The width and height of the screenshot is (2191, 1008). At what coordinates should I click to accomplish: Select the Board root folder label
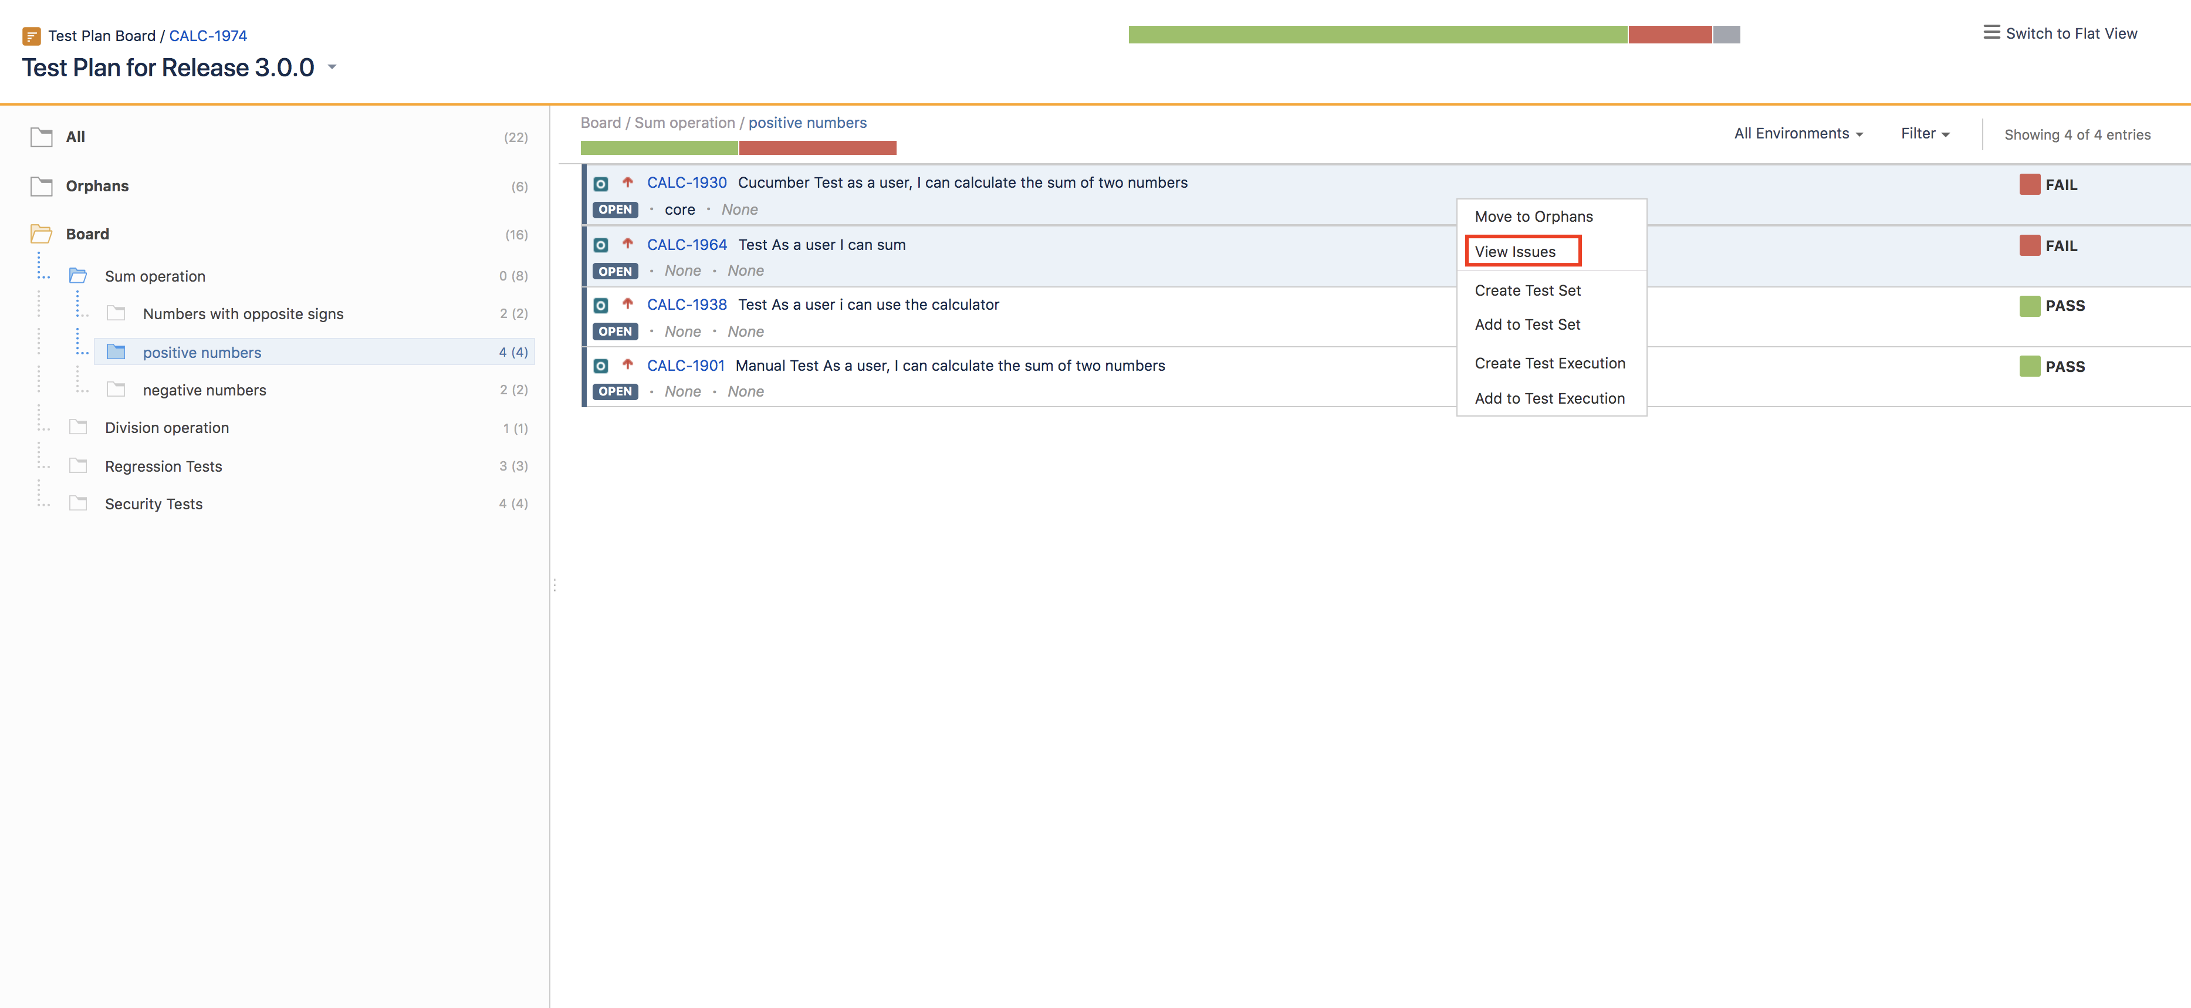tap(87, 234)
